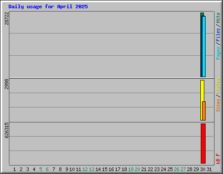Click weekend day 12 on the x-axis
This screenshot has width=223, height=174.
point(85,169)
